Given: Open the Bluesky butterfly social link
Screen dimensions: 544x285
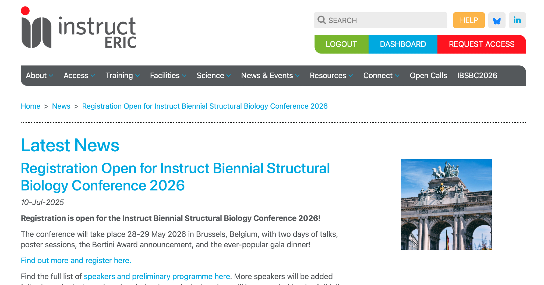Looking at the screenshot, I should coord(497,20).
